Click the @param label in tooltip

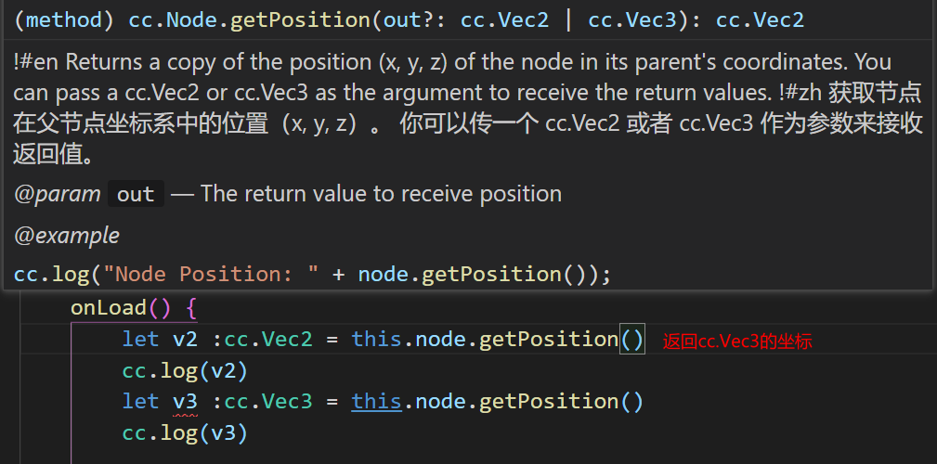click(x=58, y=194)
